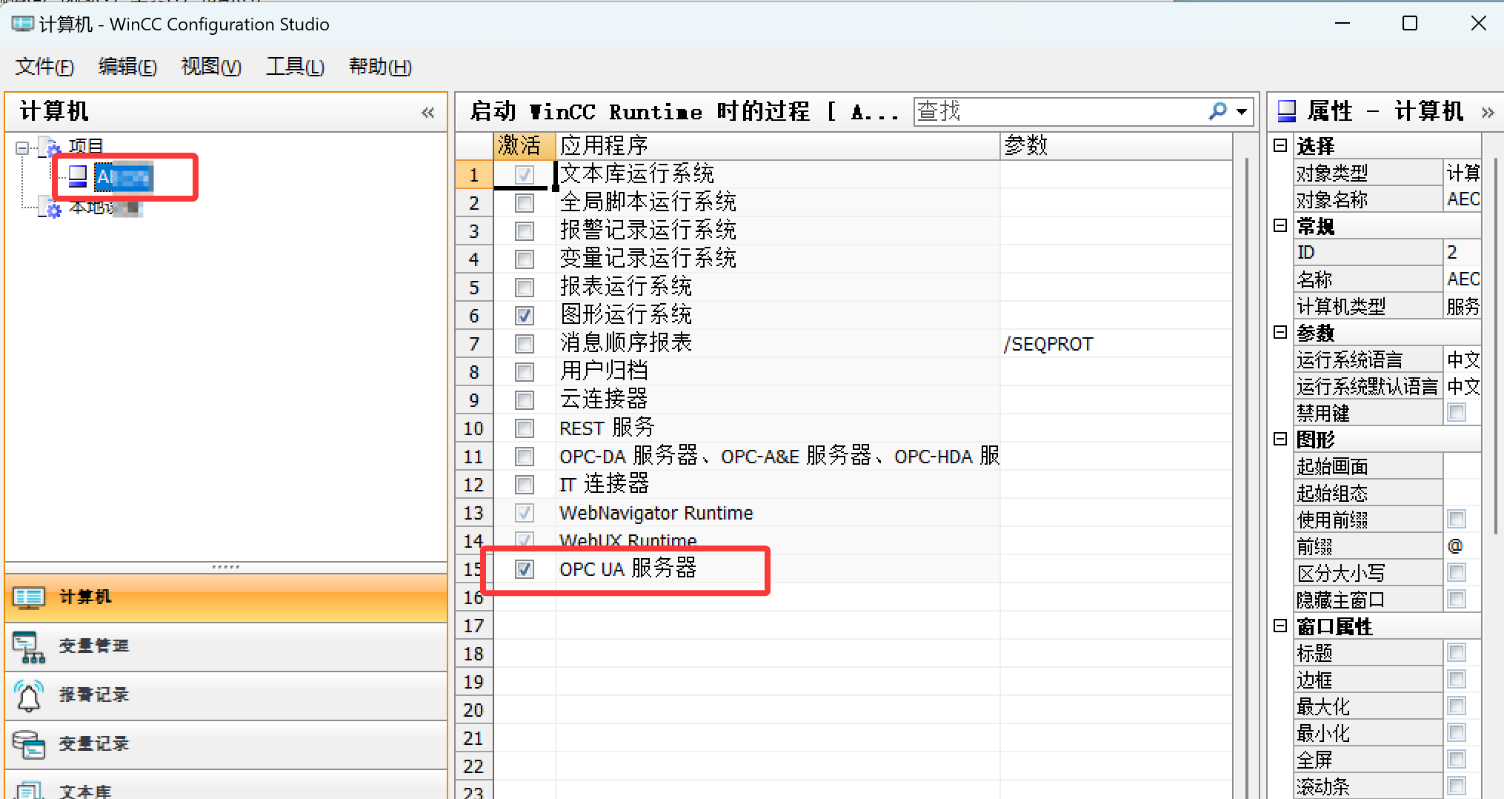Open 变量记录 in the navigation bar
The image size is (1504, 799).
point(226,744)
